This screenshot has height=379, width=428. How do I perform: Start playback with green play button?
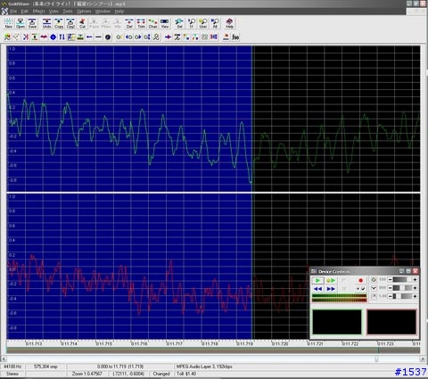(x=317, y=280)
